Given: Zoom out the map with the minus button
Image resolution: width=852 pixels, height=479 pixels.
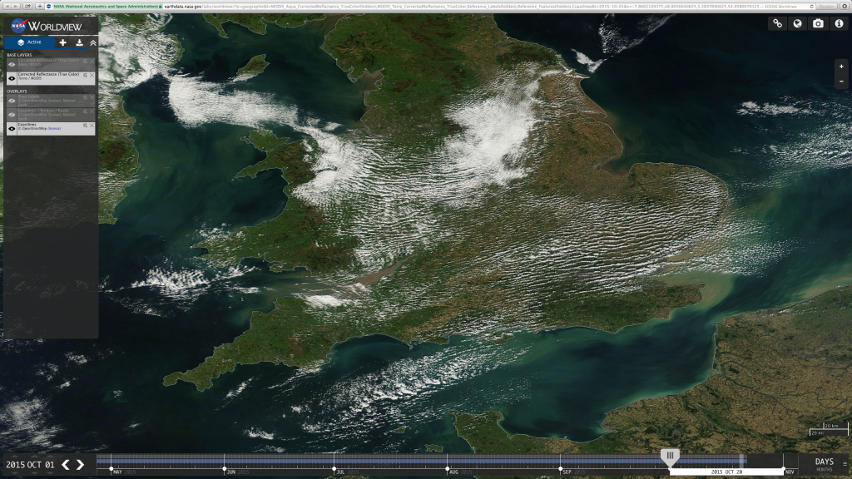Looking at the screenshot, I should coord(841,81).
